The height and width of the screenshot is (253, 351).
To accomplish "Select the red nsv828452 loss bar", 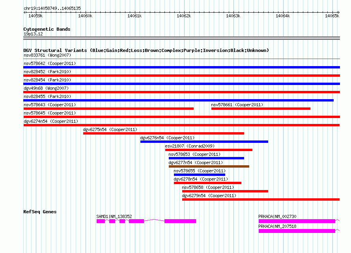I will pyautogui.click(x=181, y=76).
